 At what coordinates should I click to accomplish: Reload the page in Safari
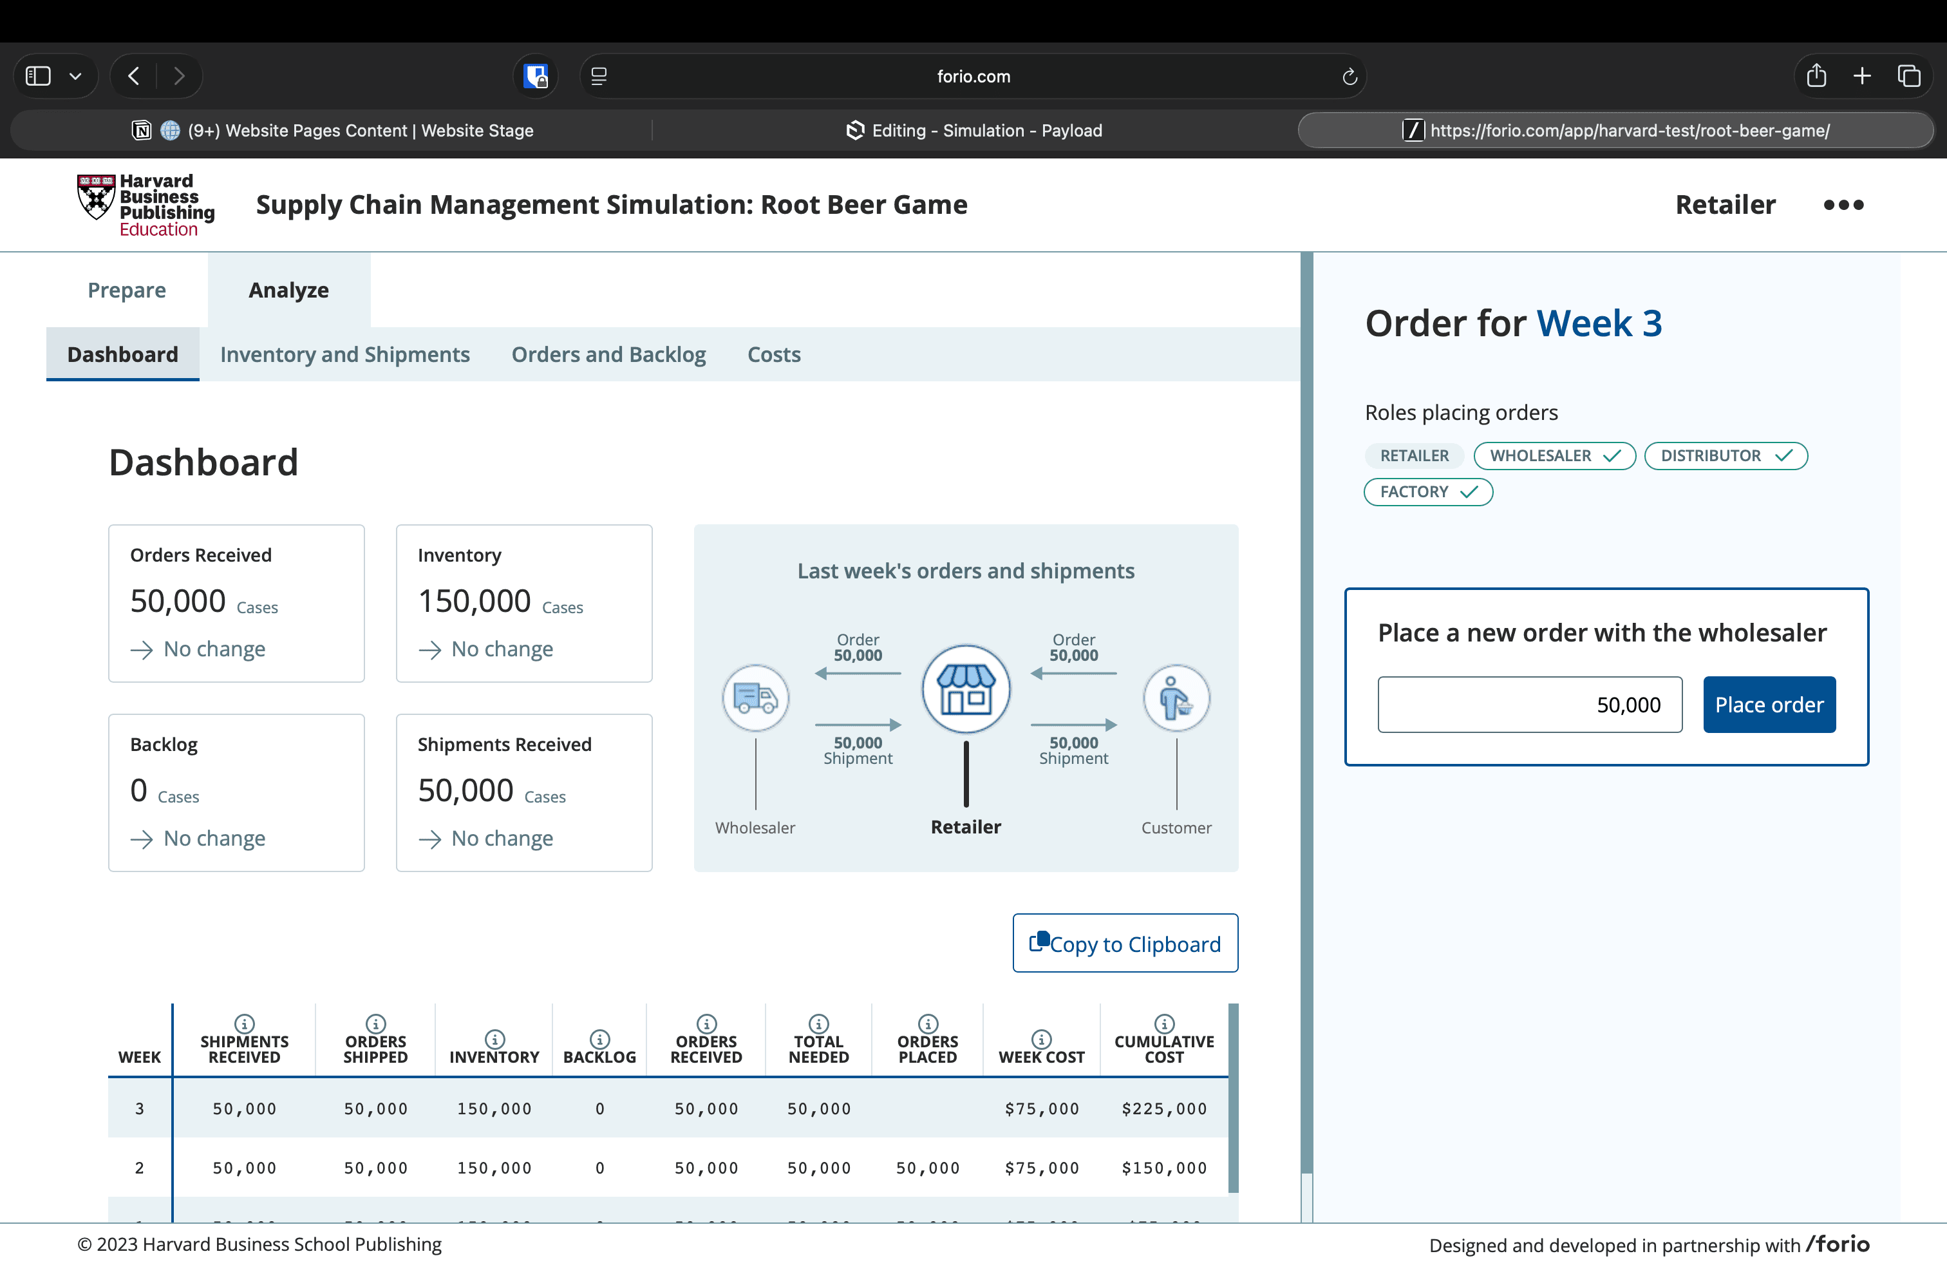1349,76
